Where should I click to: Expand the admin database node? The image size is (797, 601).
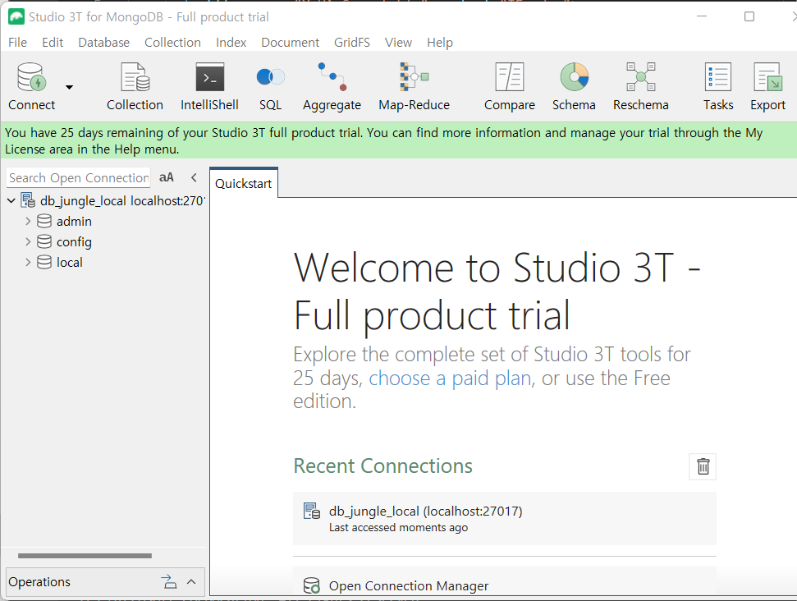pos(28,221)
